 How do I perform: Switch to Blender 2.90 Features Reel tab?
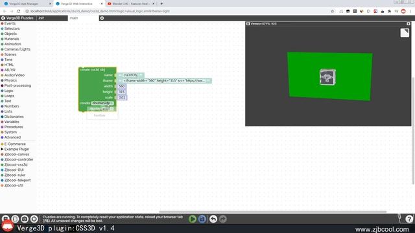pyautogui.click(x=131, y=4)
